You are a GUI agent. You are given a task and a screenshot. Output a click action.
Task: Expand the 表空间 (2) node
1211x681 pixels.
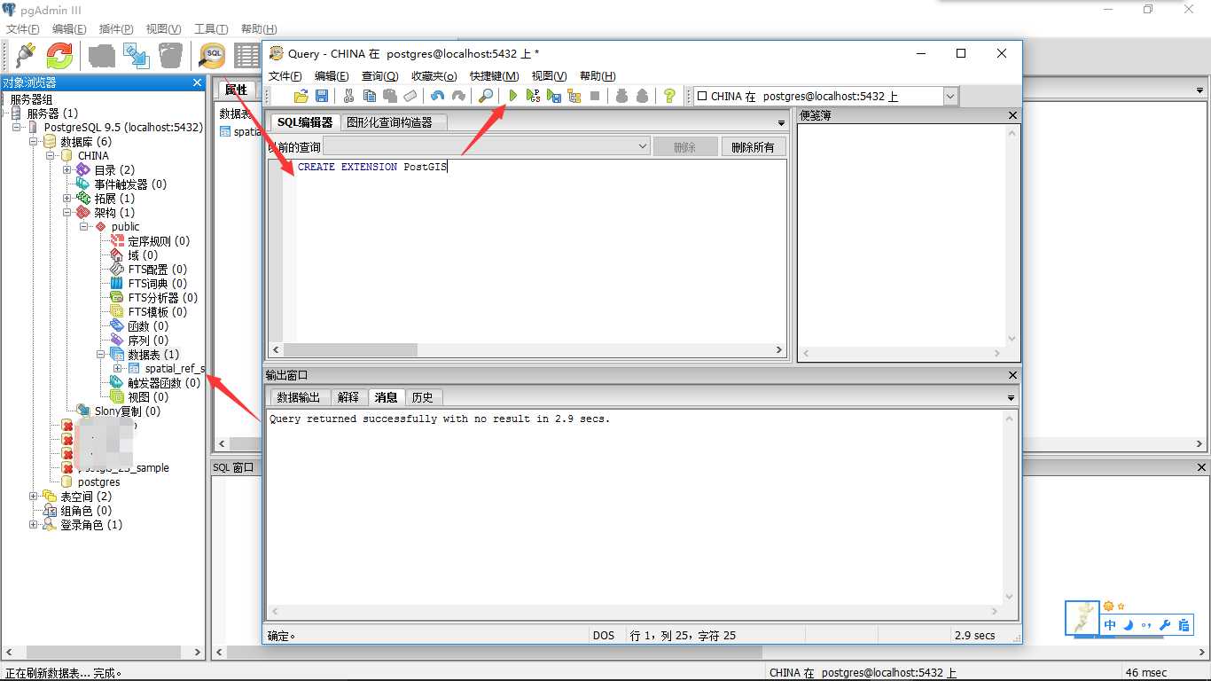click(x=34, y=496)
